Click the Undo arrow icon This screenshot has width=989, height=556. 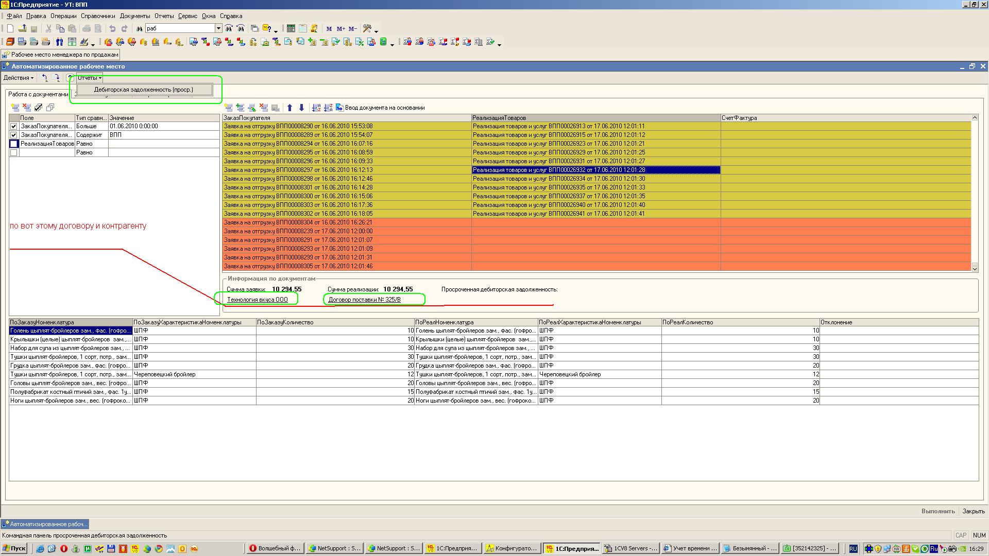click(112, 29)
